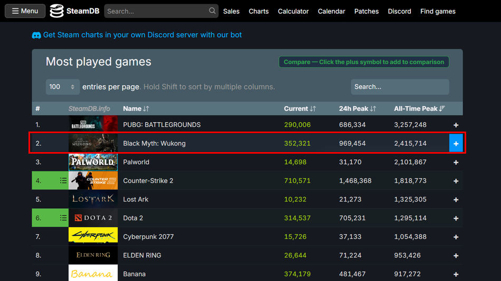
Task: Click the SteamDB logo icon
Action: click(56, 11)
